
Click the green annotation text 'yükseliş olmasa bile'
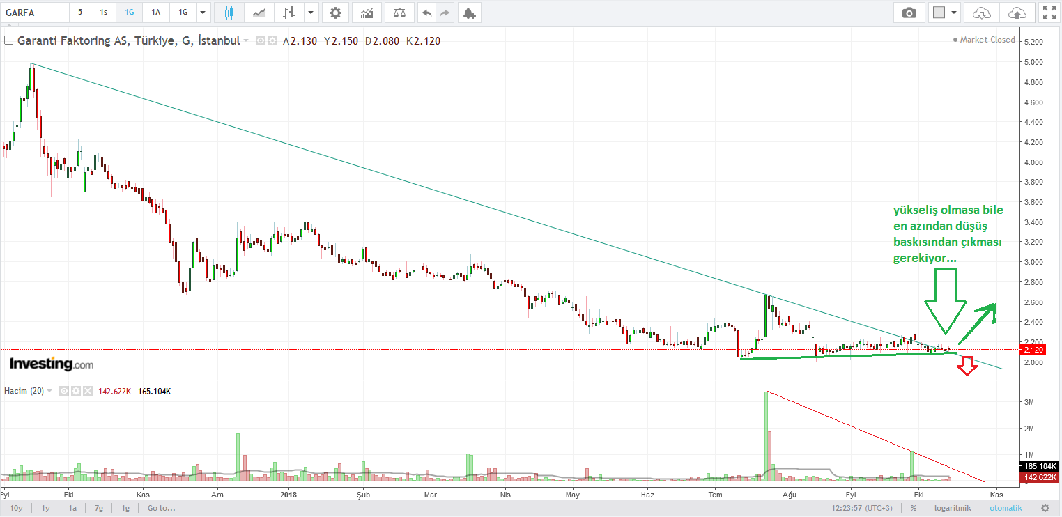[948, 210]
